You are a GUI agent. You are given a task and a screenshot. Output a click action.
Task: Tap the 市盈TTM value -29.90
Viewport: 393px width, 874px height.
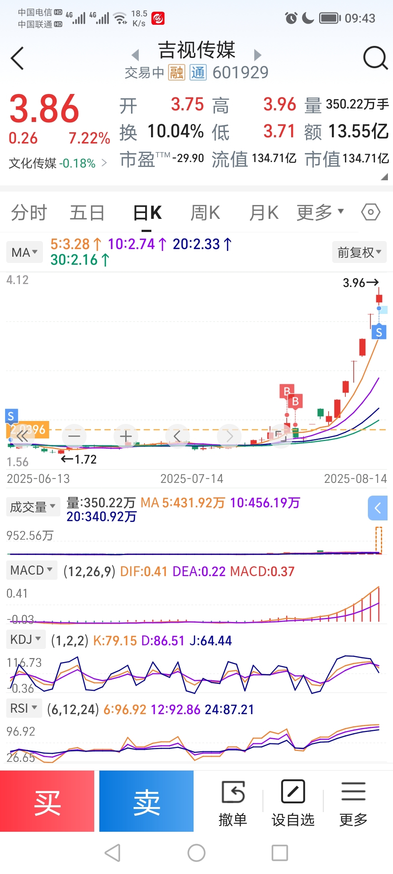[x=188, y=158]
